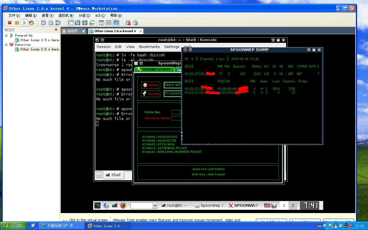Switch to virtual desktop 2 in pager
368x230 pixels.
point(293,205)
